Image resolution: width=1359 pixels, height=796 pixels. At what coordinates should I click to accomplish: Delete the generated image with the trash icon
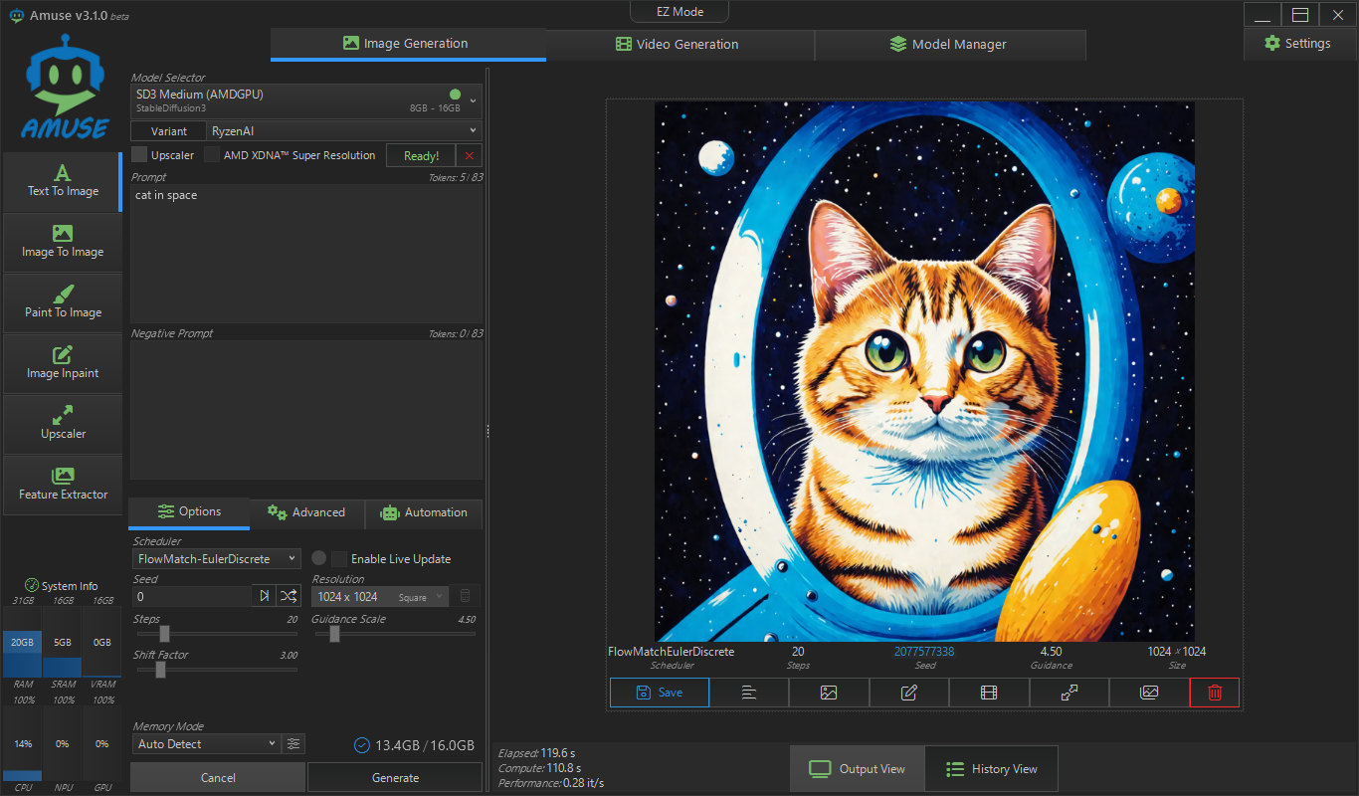(1214, 692)
